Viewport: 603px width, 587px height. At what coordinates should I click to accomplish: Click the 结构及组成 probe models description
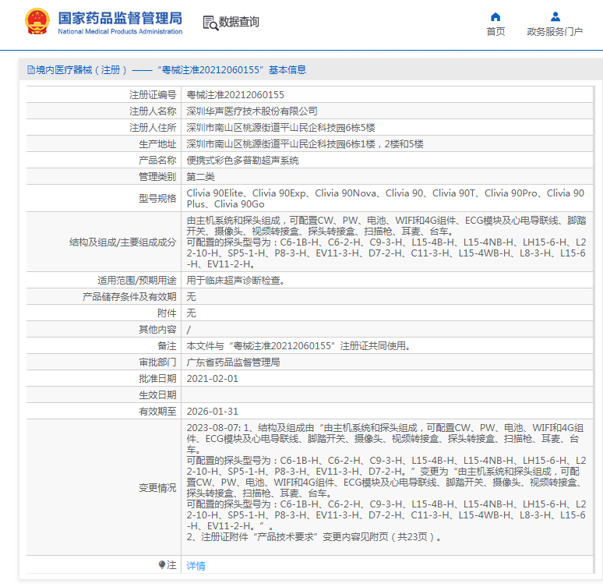tap(386, 242)
